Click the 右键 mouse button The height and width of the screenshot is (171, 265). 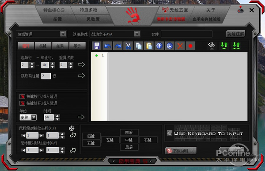click(148, 140)
